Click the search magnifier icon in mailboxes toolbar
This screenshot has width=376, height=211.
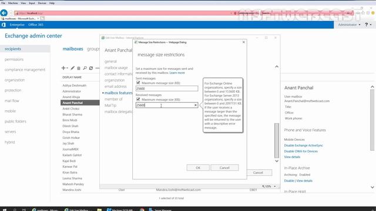point(85,68)
